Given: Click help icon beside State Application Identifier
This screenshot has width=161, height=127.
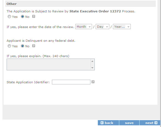Looking at the screenshot, I should [93, 82].
